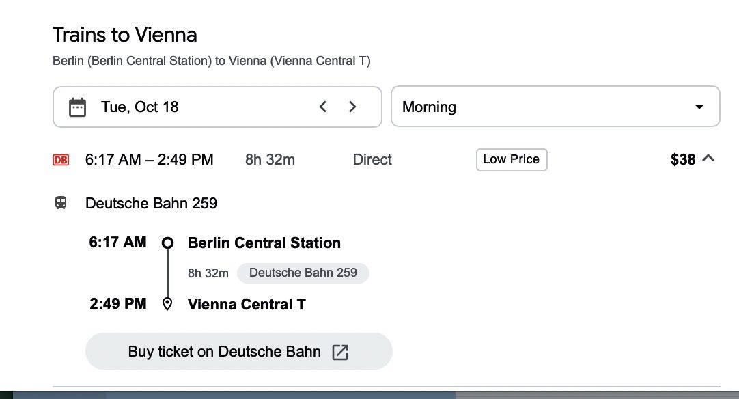The image size is (739, 399).
Task: Click the destination pin marker for Vienna
Action: [167, 304]
